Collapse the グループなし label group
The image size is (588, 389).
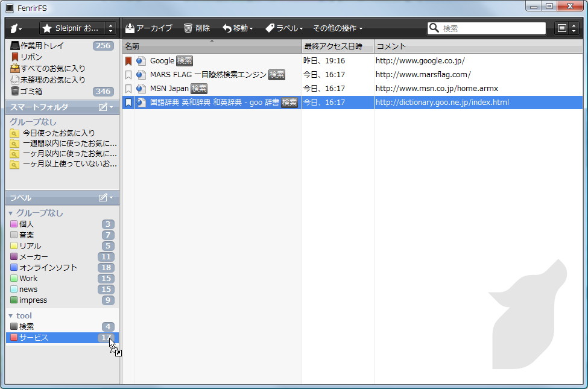[x=10, y=213]
